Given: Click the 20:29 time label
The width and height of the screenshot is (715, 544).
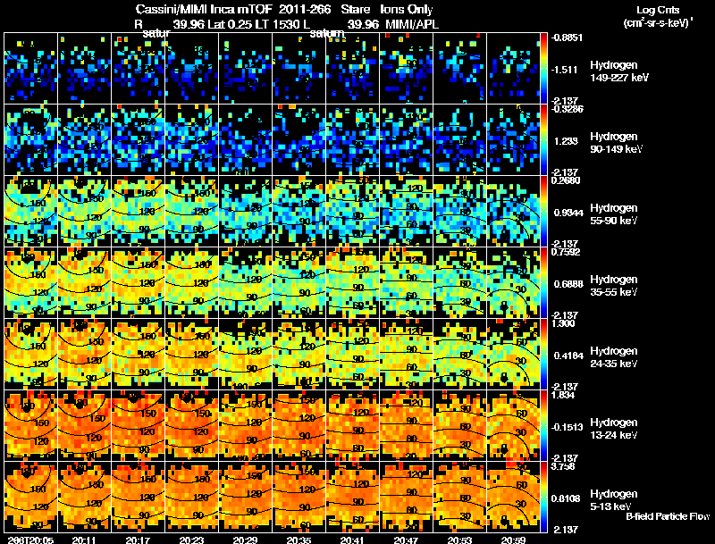Looking at the screenshot, I should (245, 540).
